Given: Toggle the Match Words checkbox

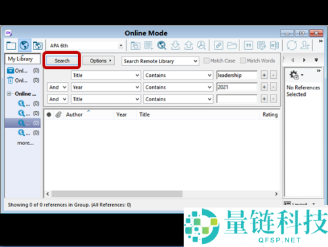Looking at the screenshot, I should pyautogui.click(x=243, y=60).
